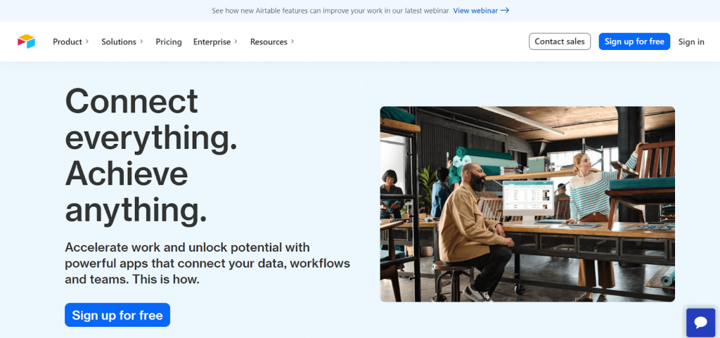Screen dimensions: 720x338
Task: Open the chat support bubble icon
Action: point(701,323)
